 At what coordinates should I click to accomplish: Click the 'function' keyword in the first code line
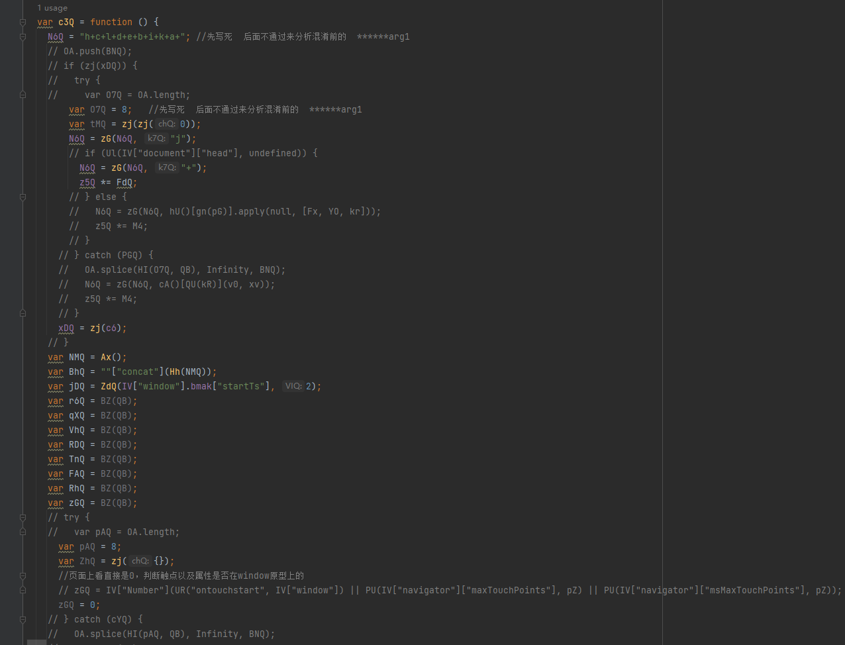(x=111, y=22)
